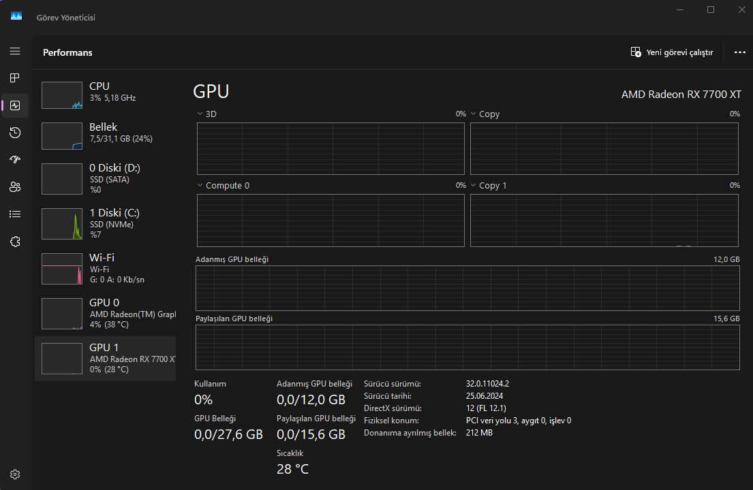Open the Startup apps icon
This screenshot has width=753, height=490.
click(x=15, y=160)
